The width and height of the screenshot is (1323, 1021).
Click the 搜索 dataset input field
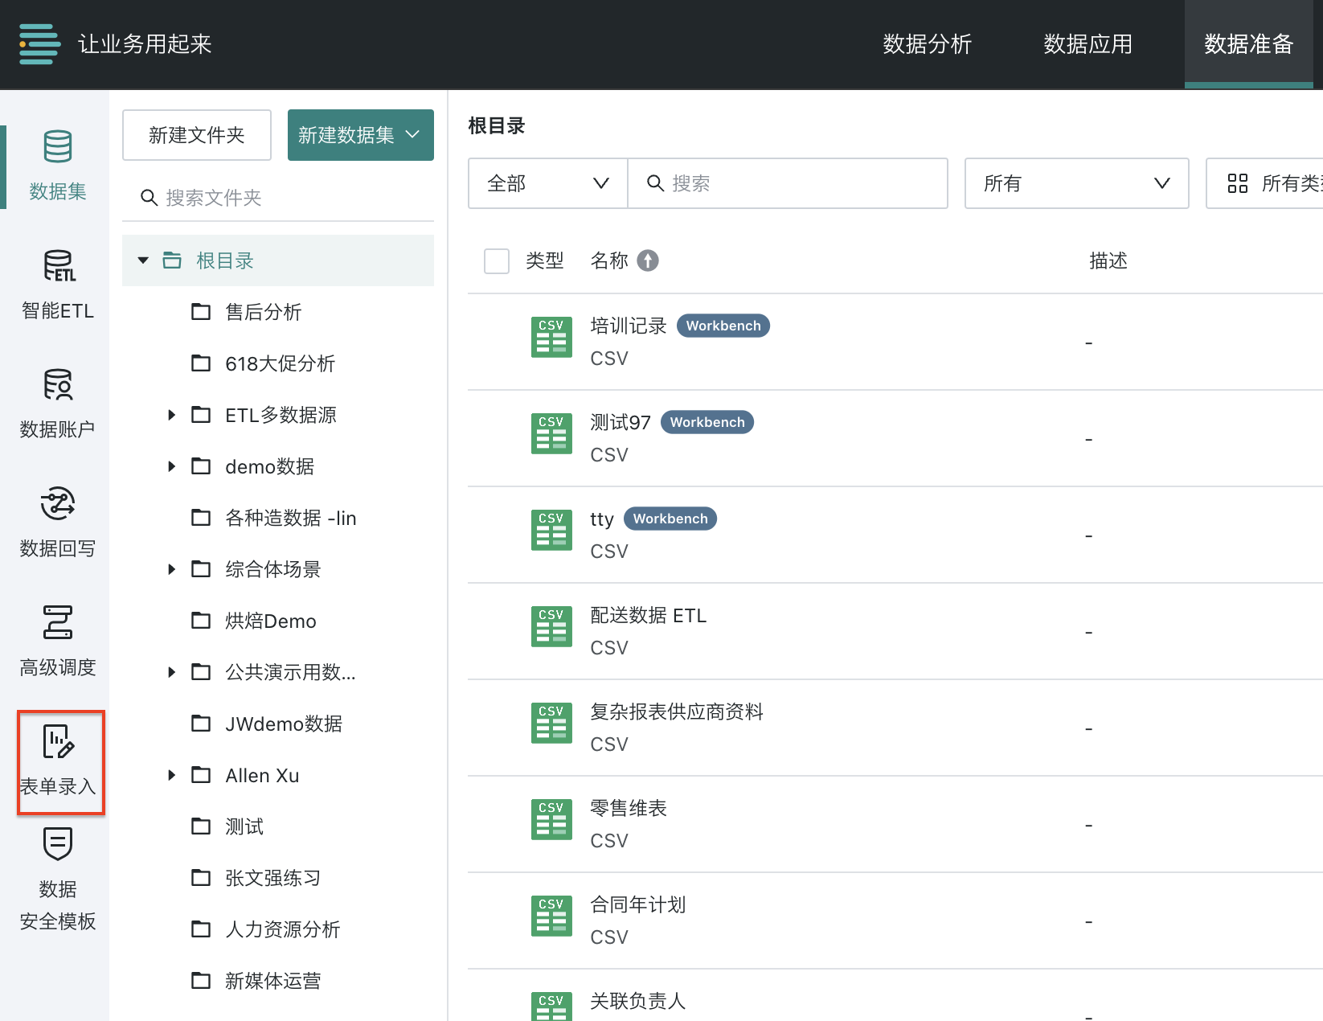(x=788, y=183)
